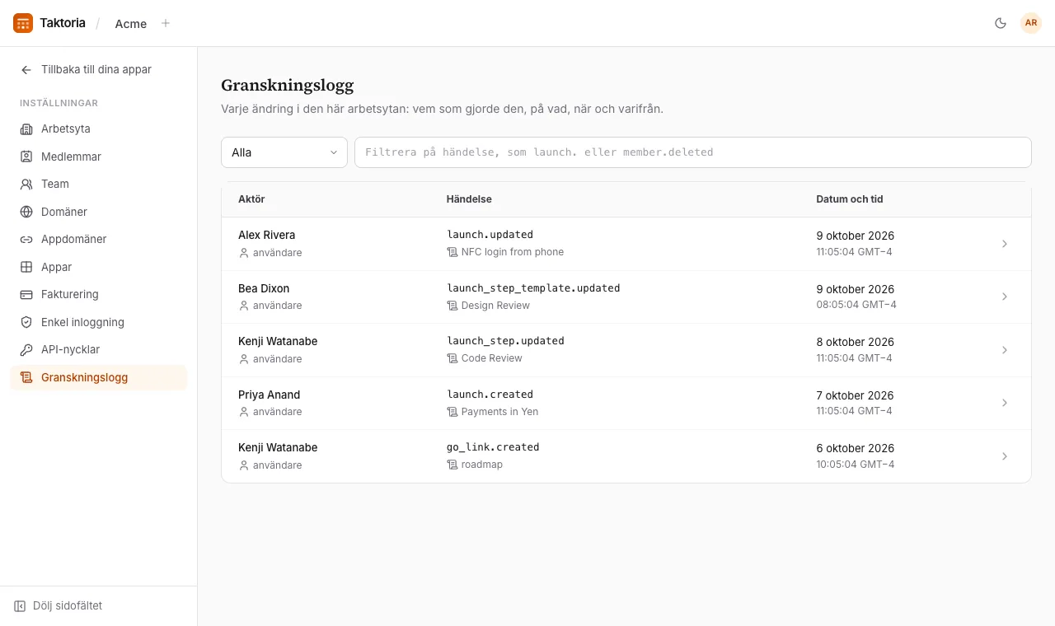Click the Granskningslogg scroll icon
Screen dimensions: 1055x626
(26, 377)
